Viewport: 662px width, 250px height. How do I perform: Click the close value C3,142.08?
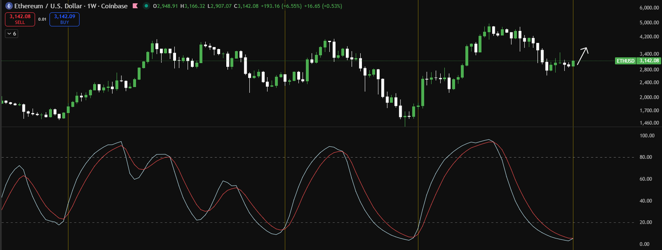[x=245, y=6]
